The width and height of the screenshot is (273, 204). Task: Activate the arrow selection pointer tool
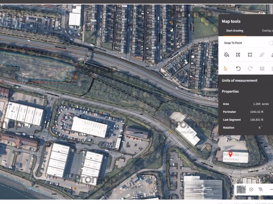click(226, 69)
